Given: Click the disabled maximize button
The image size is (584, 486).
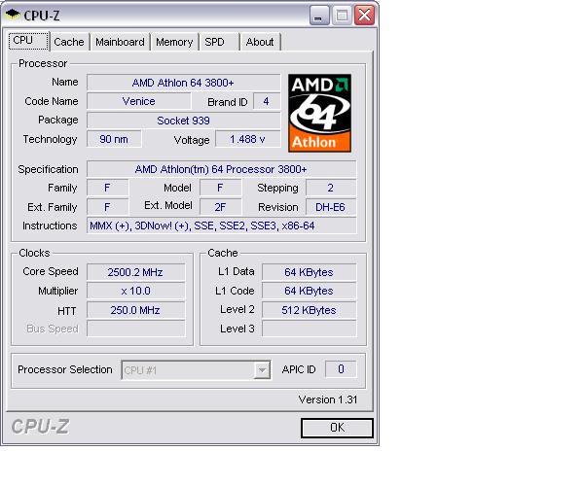Looking at the screenshot, I should point(342,16).
